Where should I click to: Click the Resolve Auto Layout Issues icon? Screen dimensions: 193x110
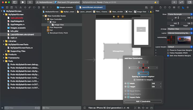pyautogui.click(x=147, y=108)
